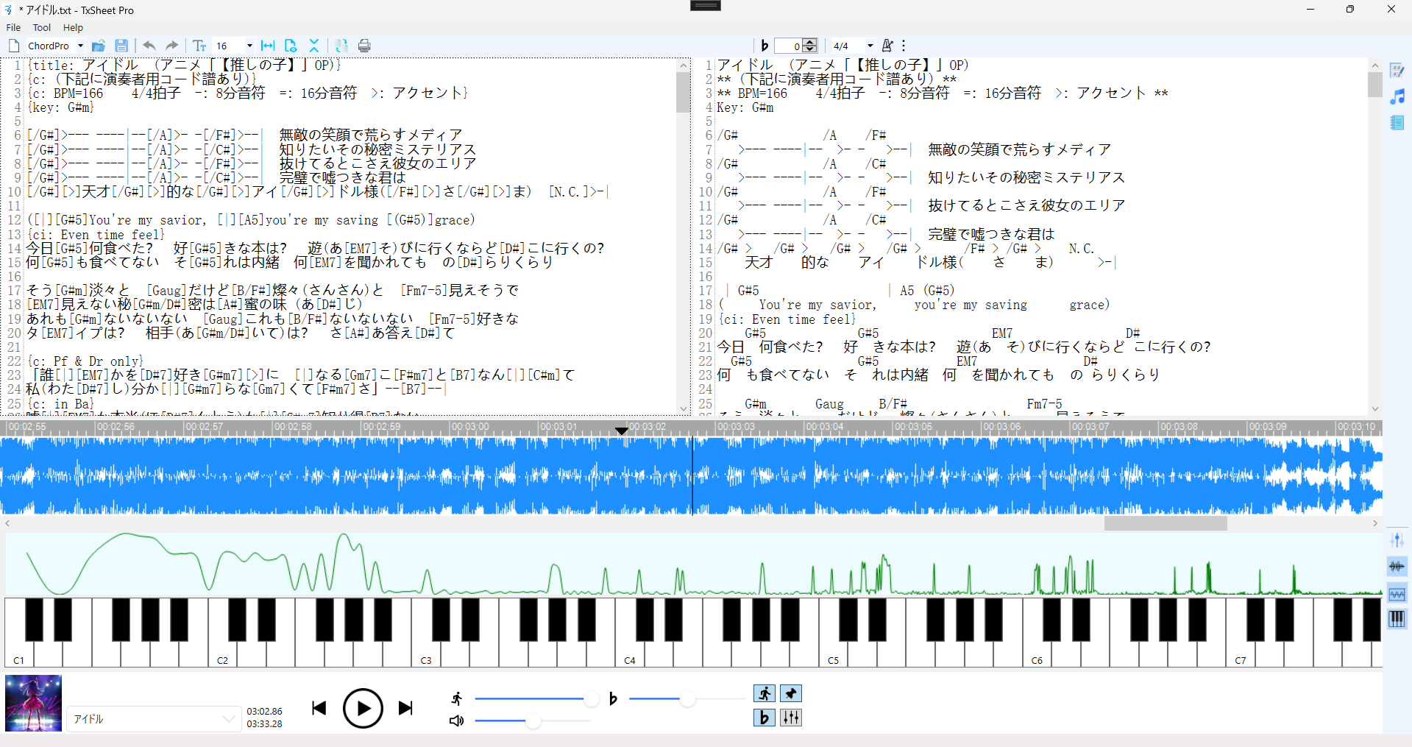Open the Tool menu
Image resolution: width=1412 pixels, height=747 pixels.
coord(42,27)
